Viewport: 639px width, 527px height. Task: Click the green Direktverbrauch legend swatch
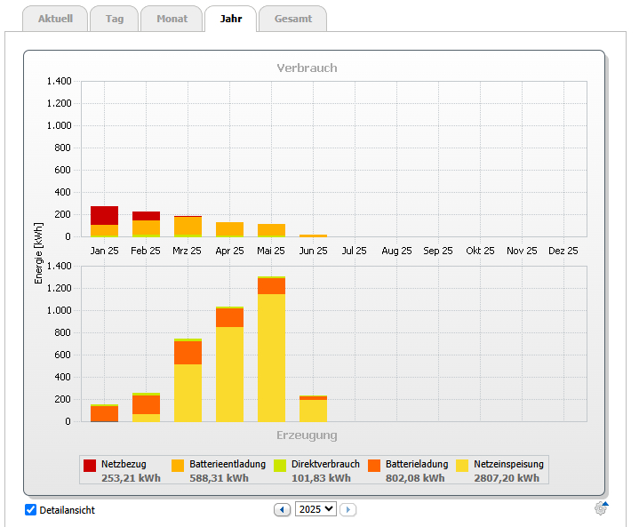point(280,465)
